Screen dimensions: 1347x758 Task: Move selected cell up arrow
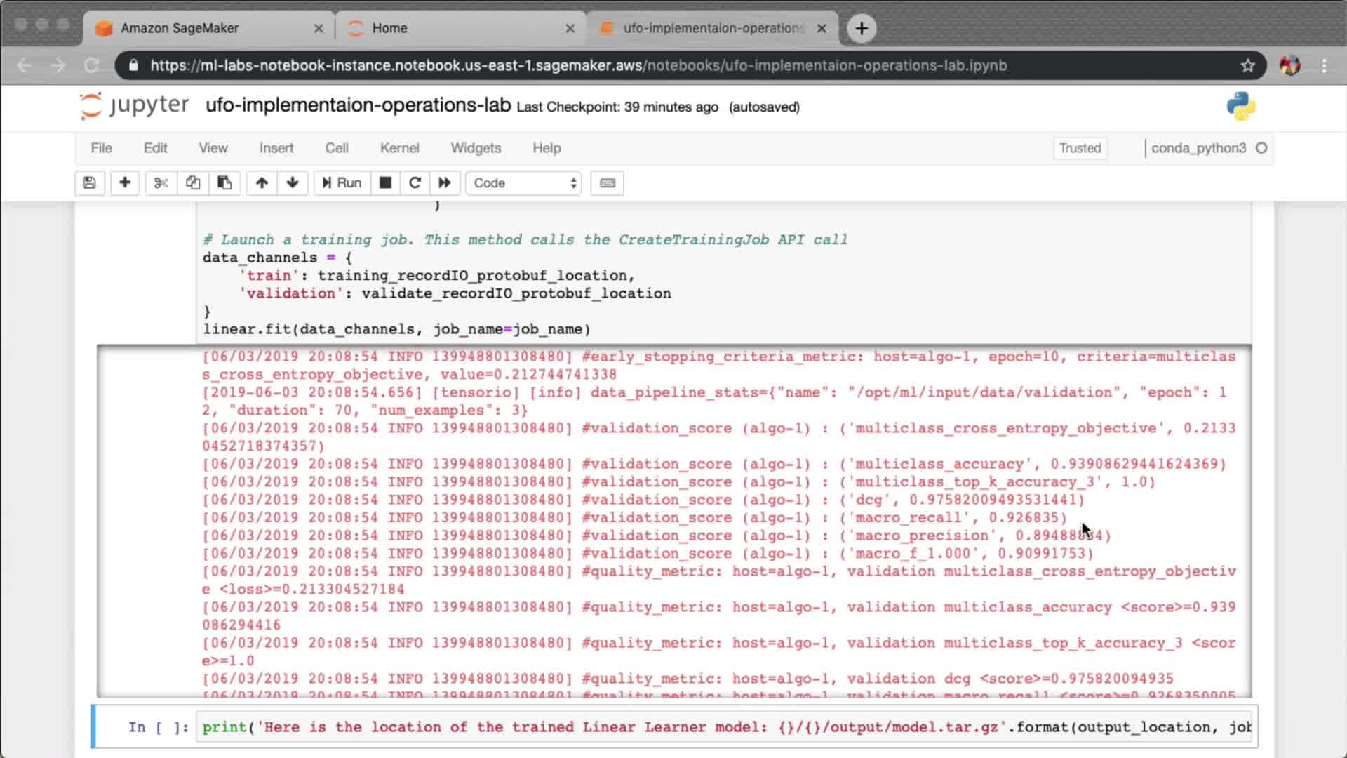[262, 183]
